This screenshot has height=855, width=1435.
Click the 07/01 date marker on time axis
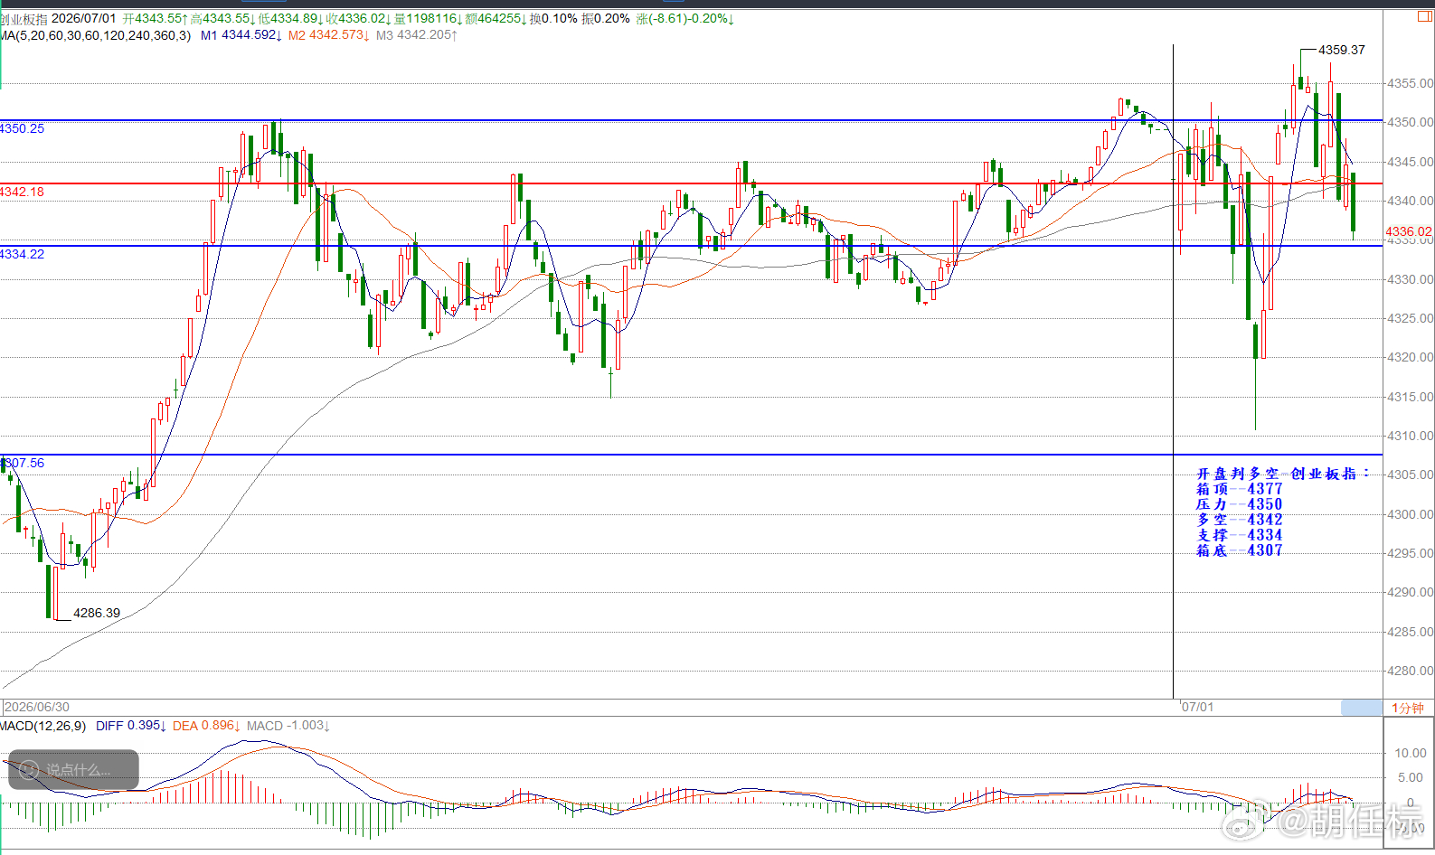coord(1198,707)
